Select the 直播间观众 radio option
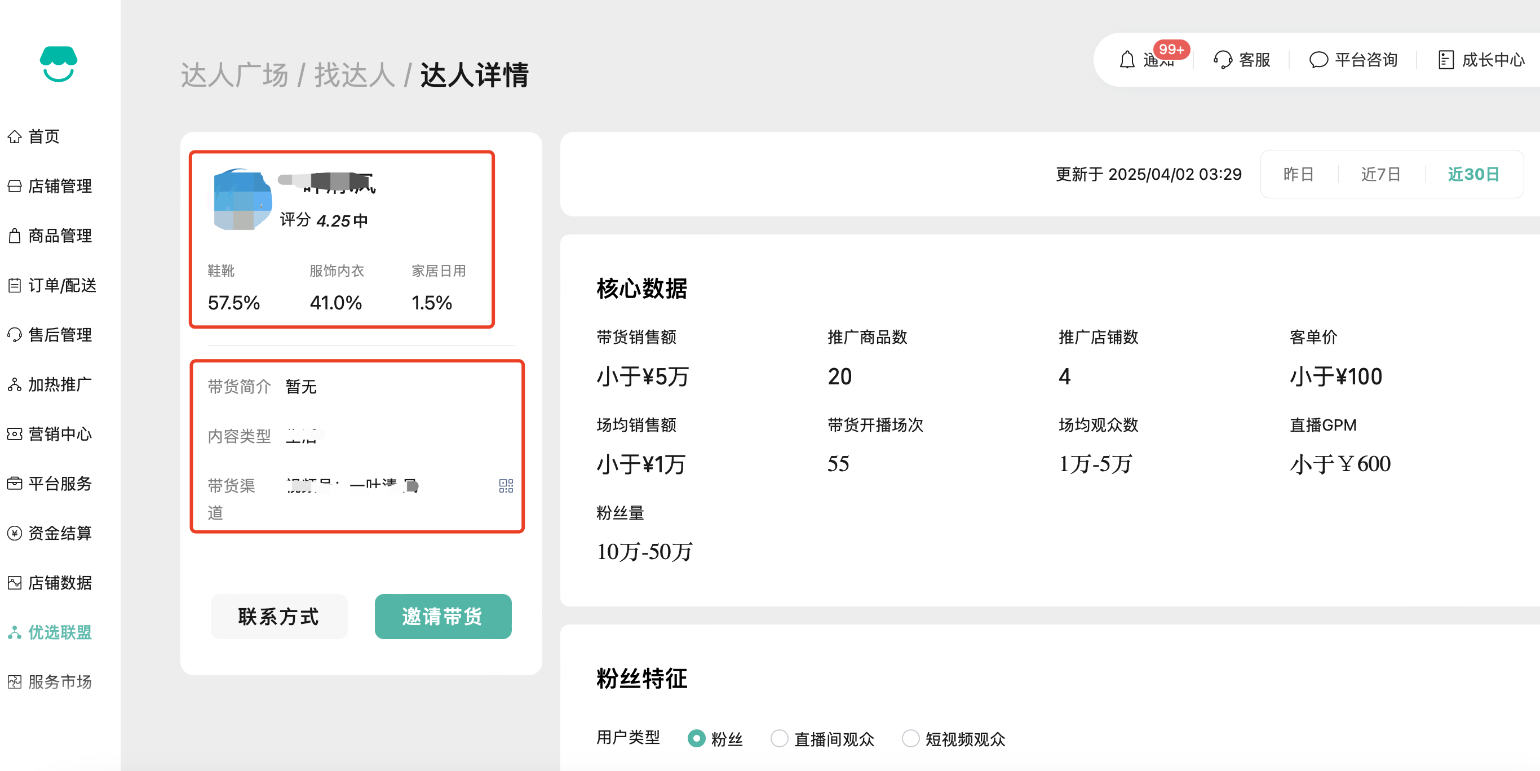The image size is (1540, 771). [779, 738]
